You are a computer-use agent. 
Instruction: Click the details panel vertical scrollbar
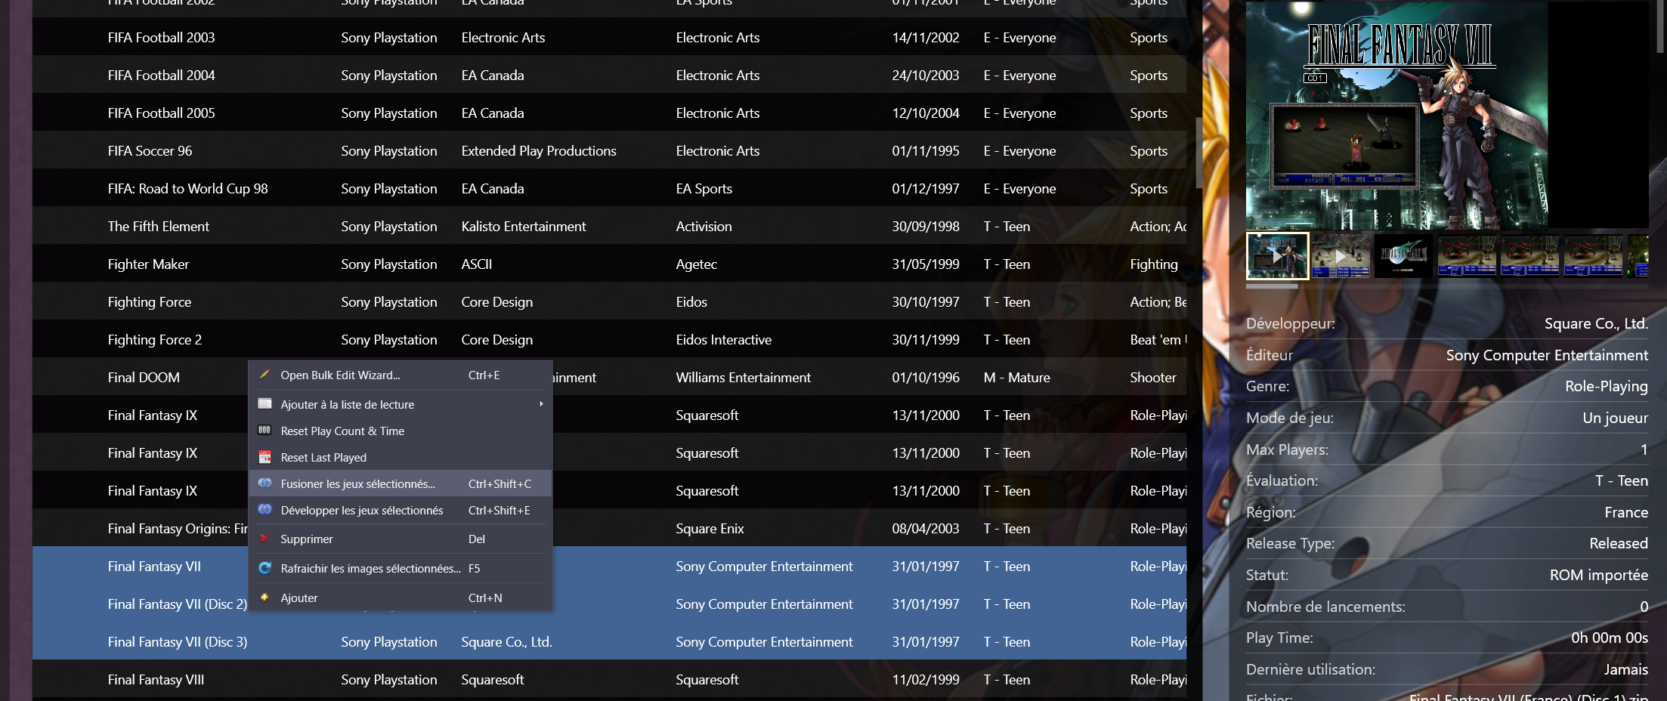[1660, 26]
